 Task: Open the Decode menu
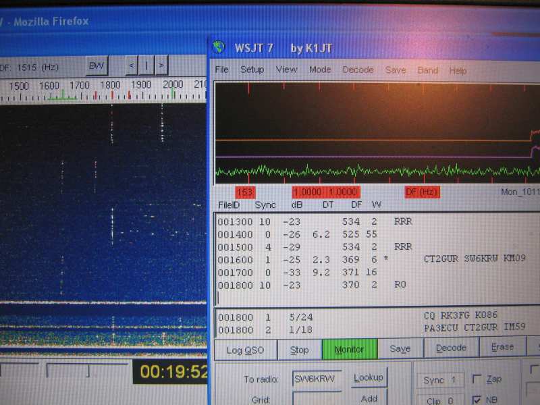click(358, 70)
